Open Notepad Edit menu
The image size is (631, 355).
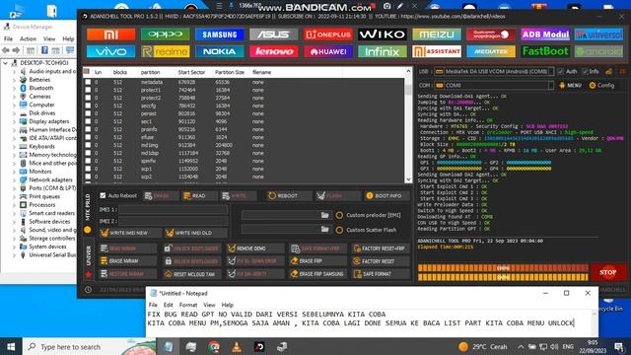(x=169, y=305)
